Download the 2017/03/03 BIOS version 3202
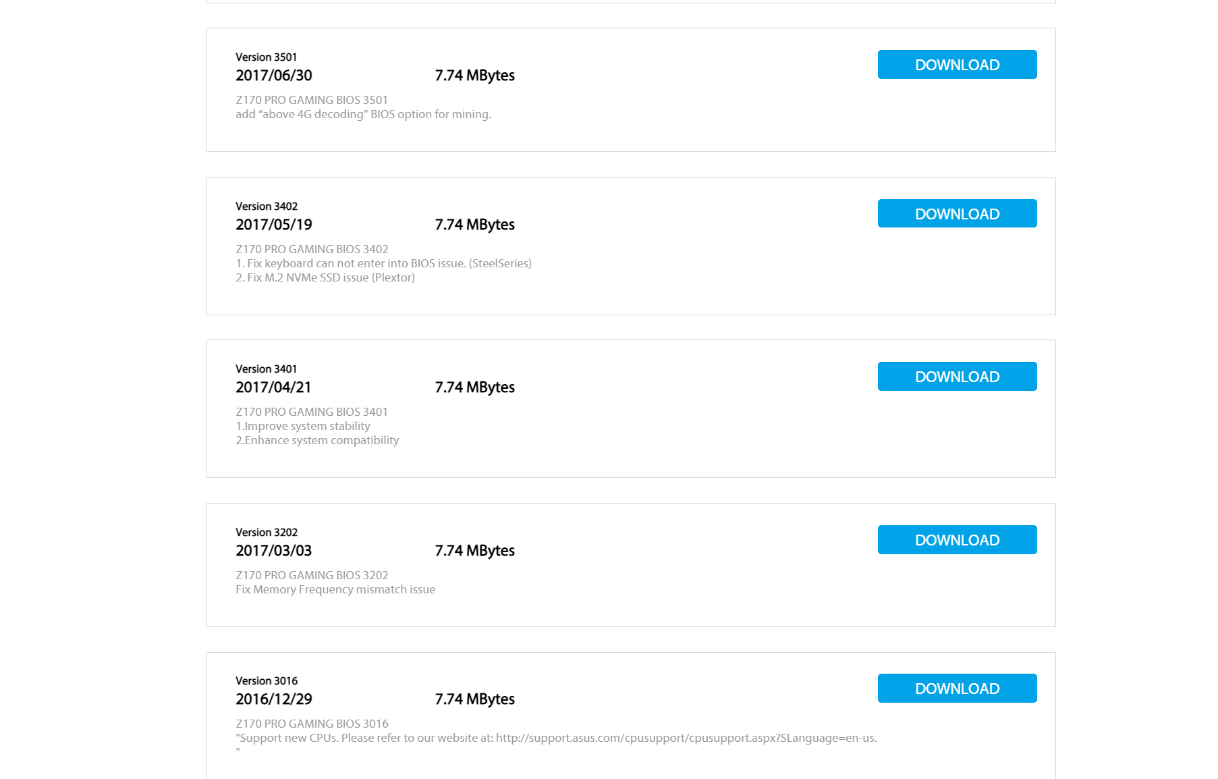The image size is (1218, 779). click(957, 540)
